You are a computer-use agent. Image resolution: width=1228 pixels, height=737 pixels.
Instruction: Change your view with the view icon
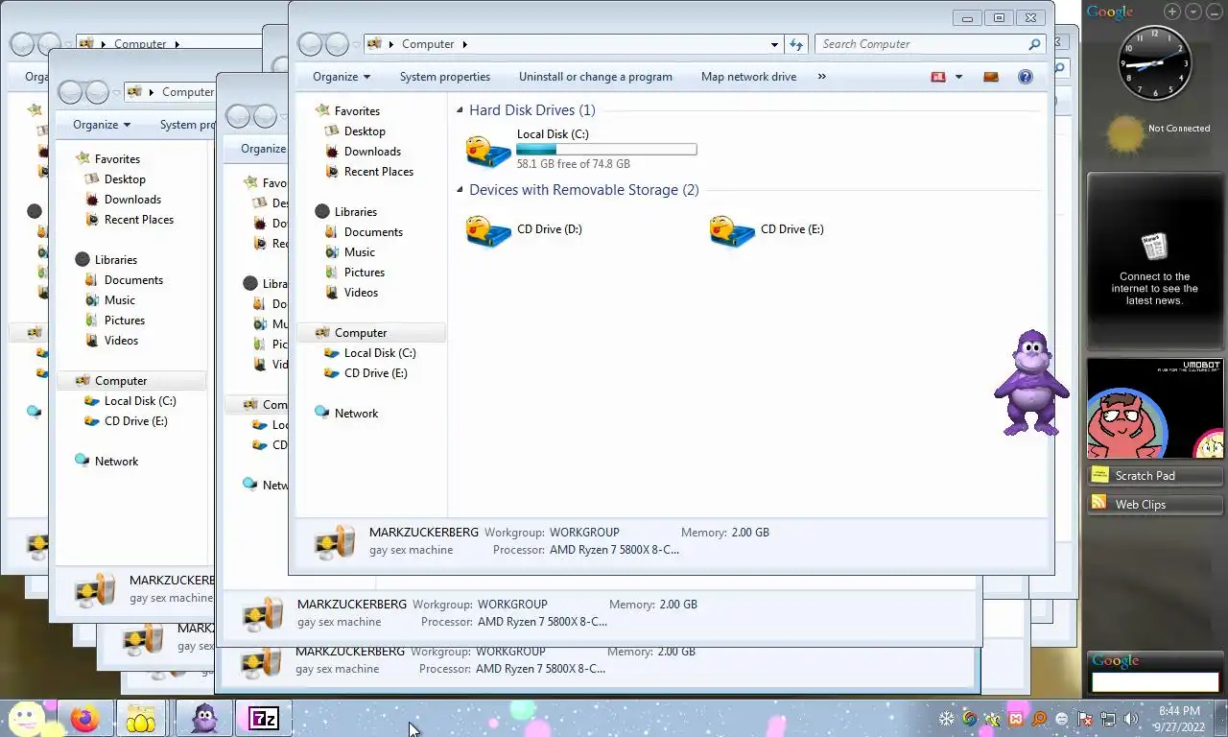click(938, 77)
